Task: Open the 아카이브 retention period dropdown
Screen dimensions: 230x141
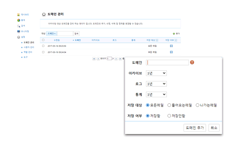Action: 156,73
